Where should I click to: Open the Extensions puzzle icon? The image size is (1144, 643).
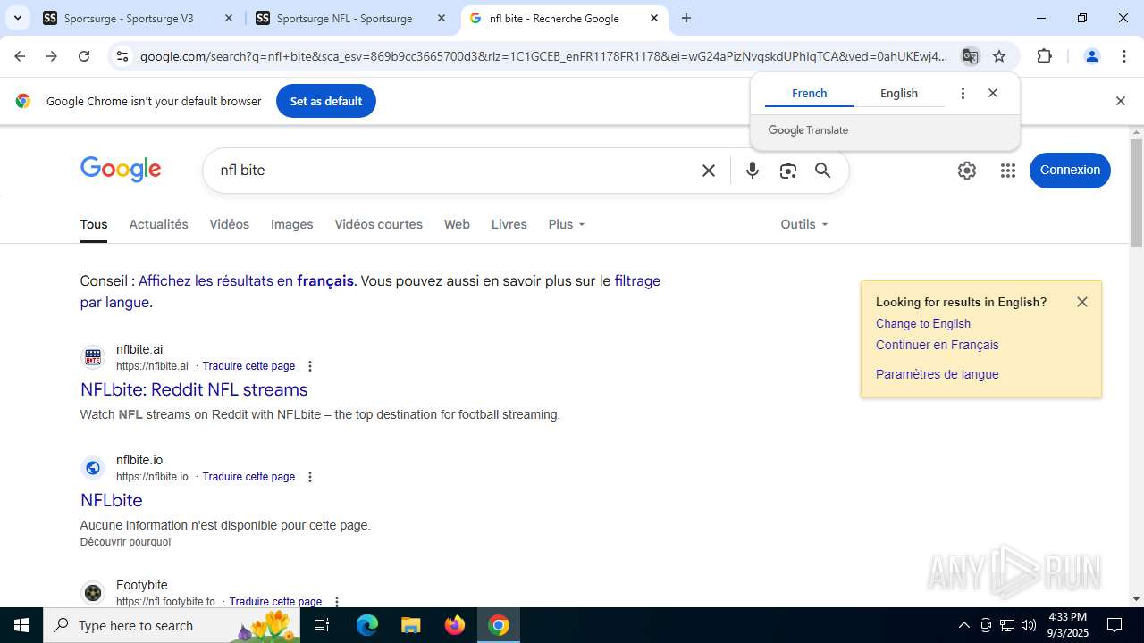tap(1044, 56)
